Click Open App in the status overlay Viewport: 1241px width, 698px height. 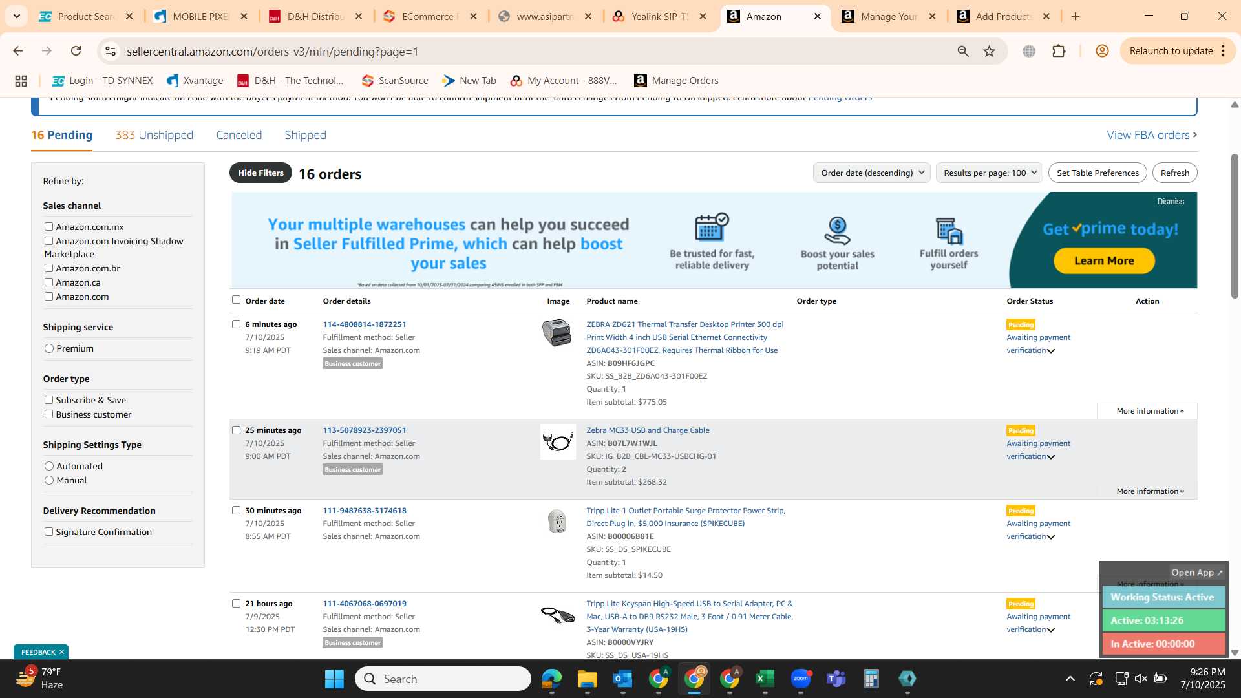point(1196,573)
